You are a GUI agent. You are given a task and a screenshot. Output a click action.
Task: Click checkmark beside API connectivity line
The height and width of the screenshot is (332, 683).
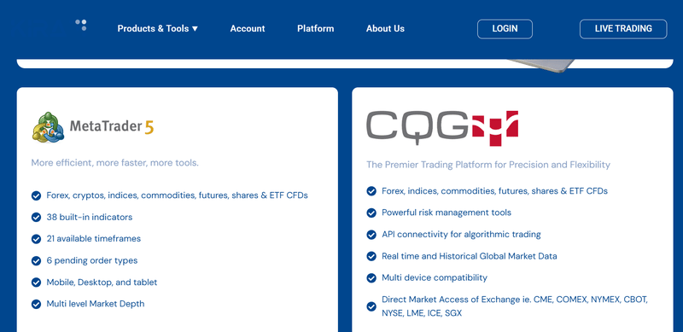click(371, 235)
